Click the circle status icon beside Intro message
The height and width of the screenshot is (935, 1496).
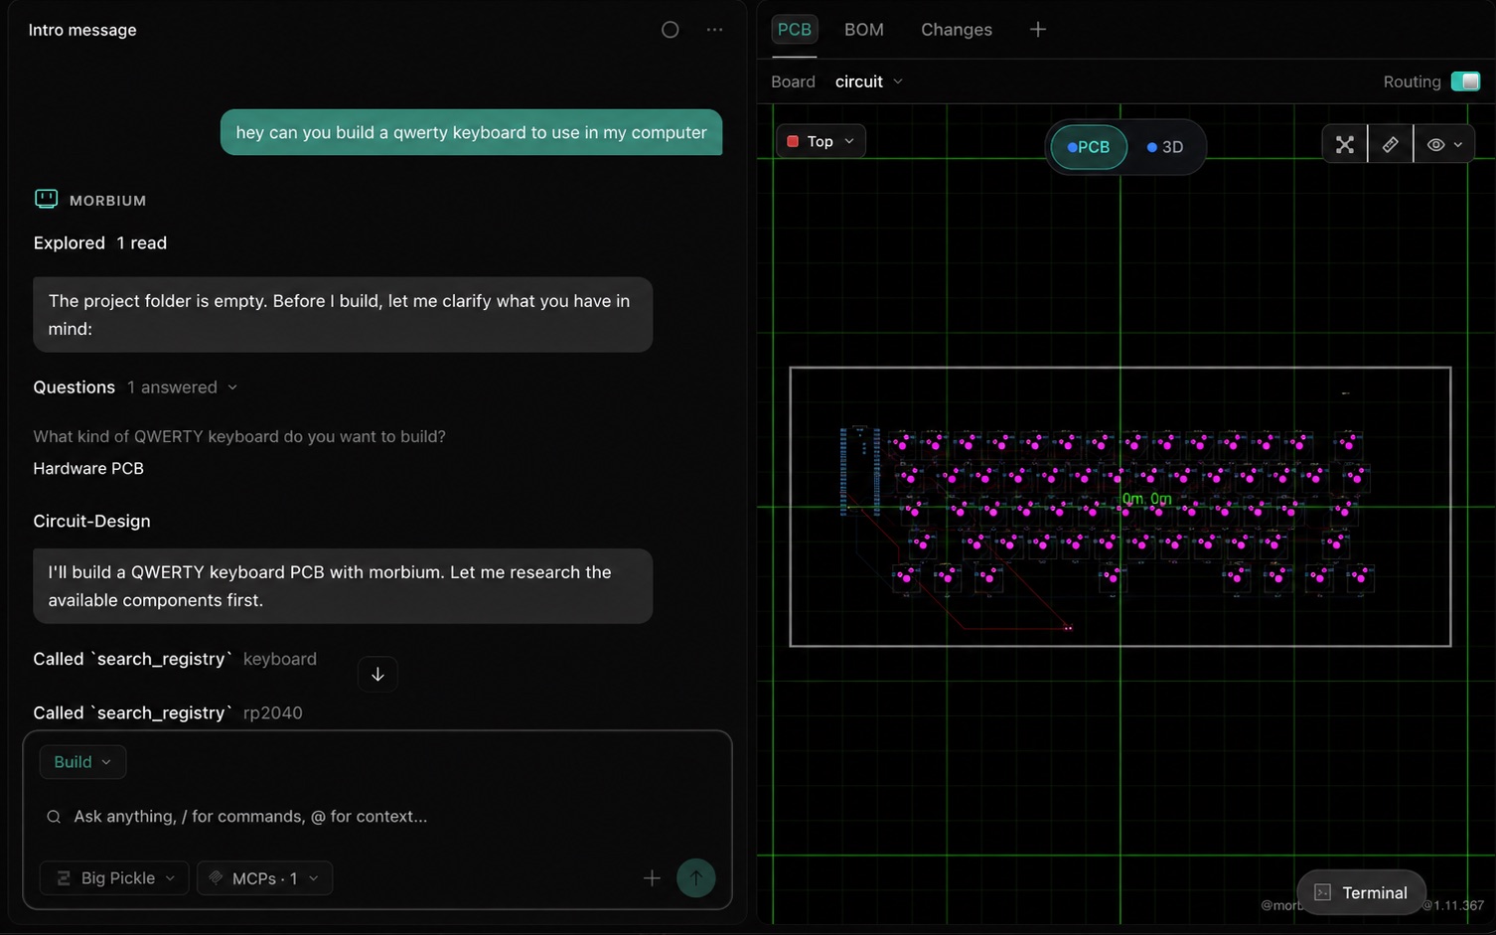click(x=671, y=30)
